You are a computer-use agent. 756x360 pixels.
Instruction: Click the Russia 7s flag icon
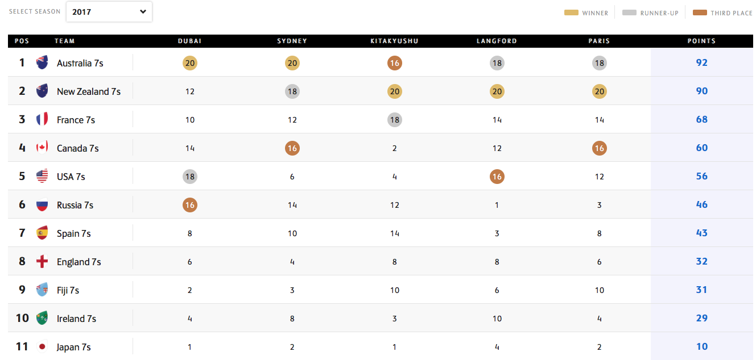[42, 205]
